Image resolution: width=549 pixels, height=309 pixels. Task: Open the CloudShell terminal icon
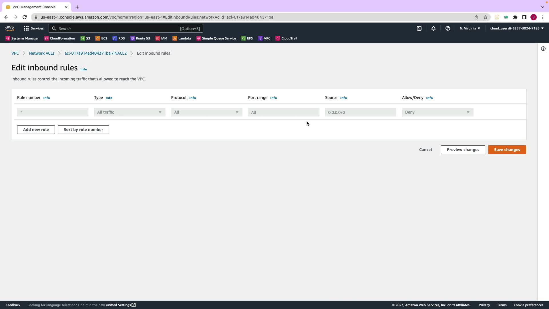click(x=419, y=28)
